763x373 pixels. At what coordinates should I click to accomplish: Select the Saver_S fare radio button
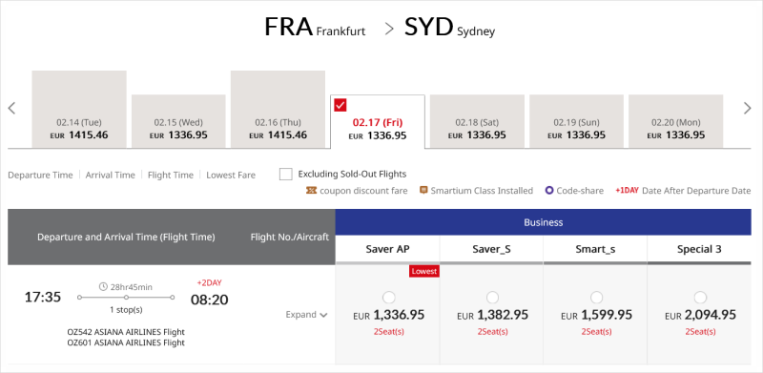(x=492, y=297)
